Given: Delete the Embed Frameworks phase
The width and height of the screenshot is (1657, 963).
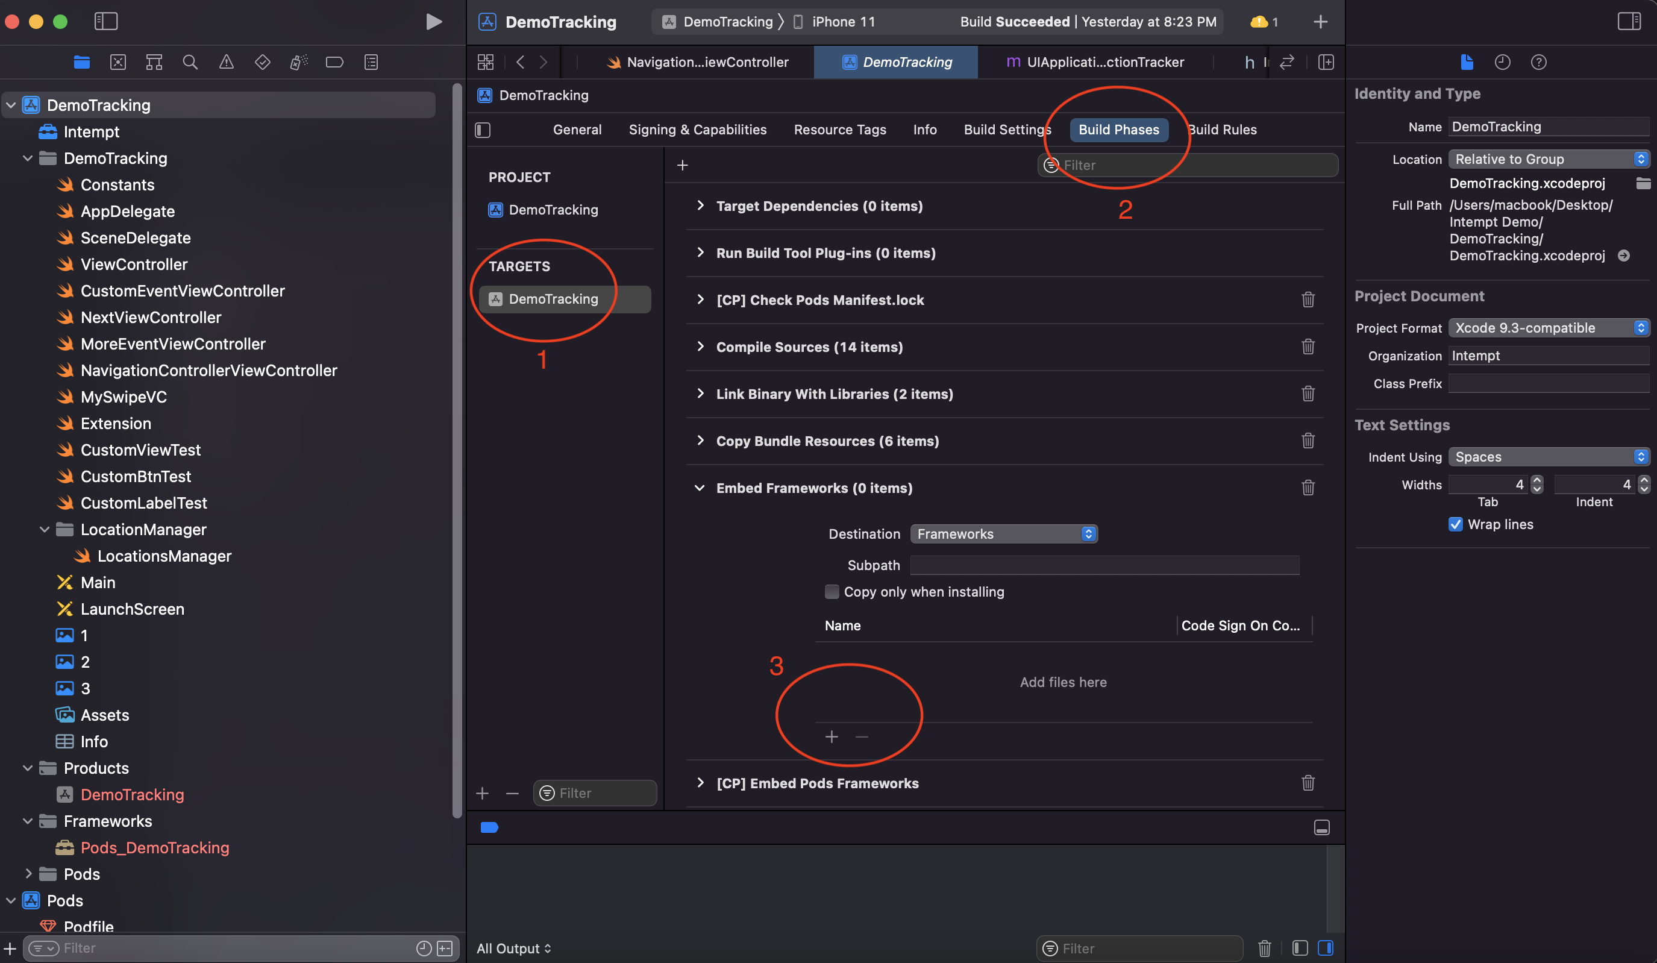Looking at the screenshot, I should [1308, 488].
